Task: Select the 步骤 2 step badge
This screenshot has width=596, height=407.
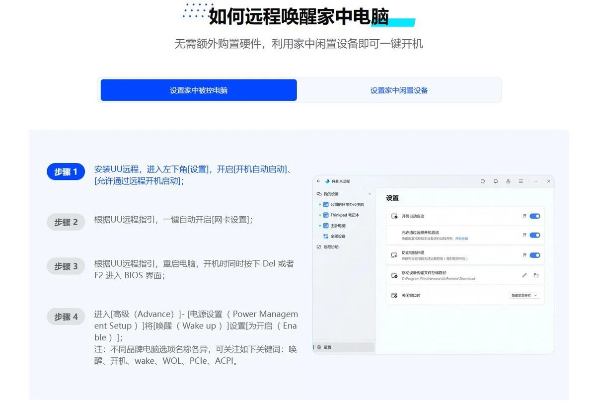Action: coord(66,222)
